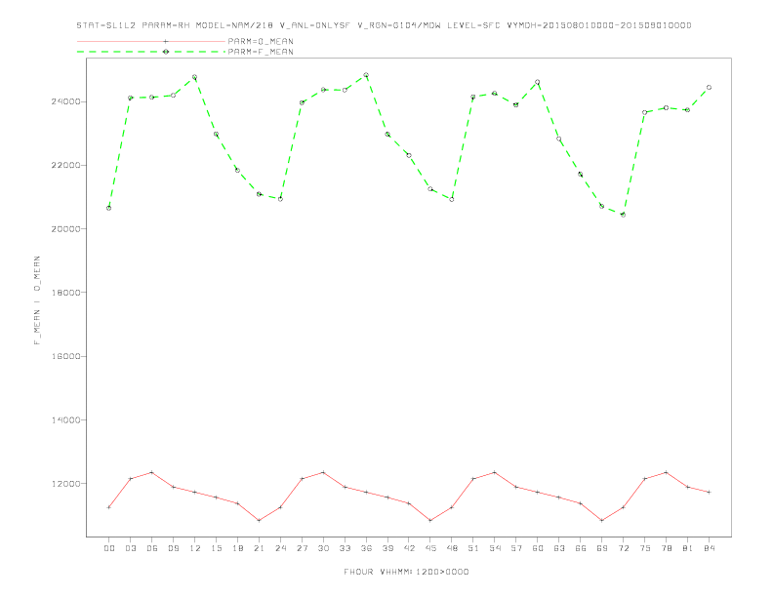Viewport: 773px width, 597px height.
Task: Select the F_MEAN data point at hour 00
Action: tap(109, 208)
